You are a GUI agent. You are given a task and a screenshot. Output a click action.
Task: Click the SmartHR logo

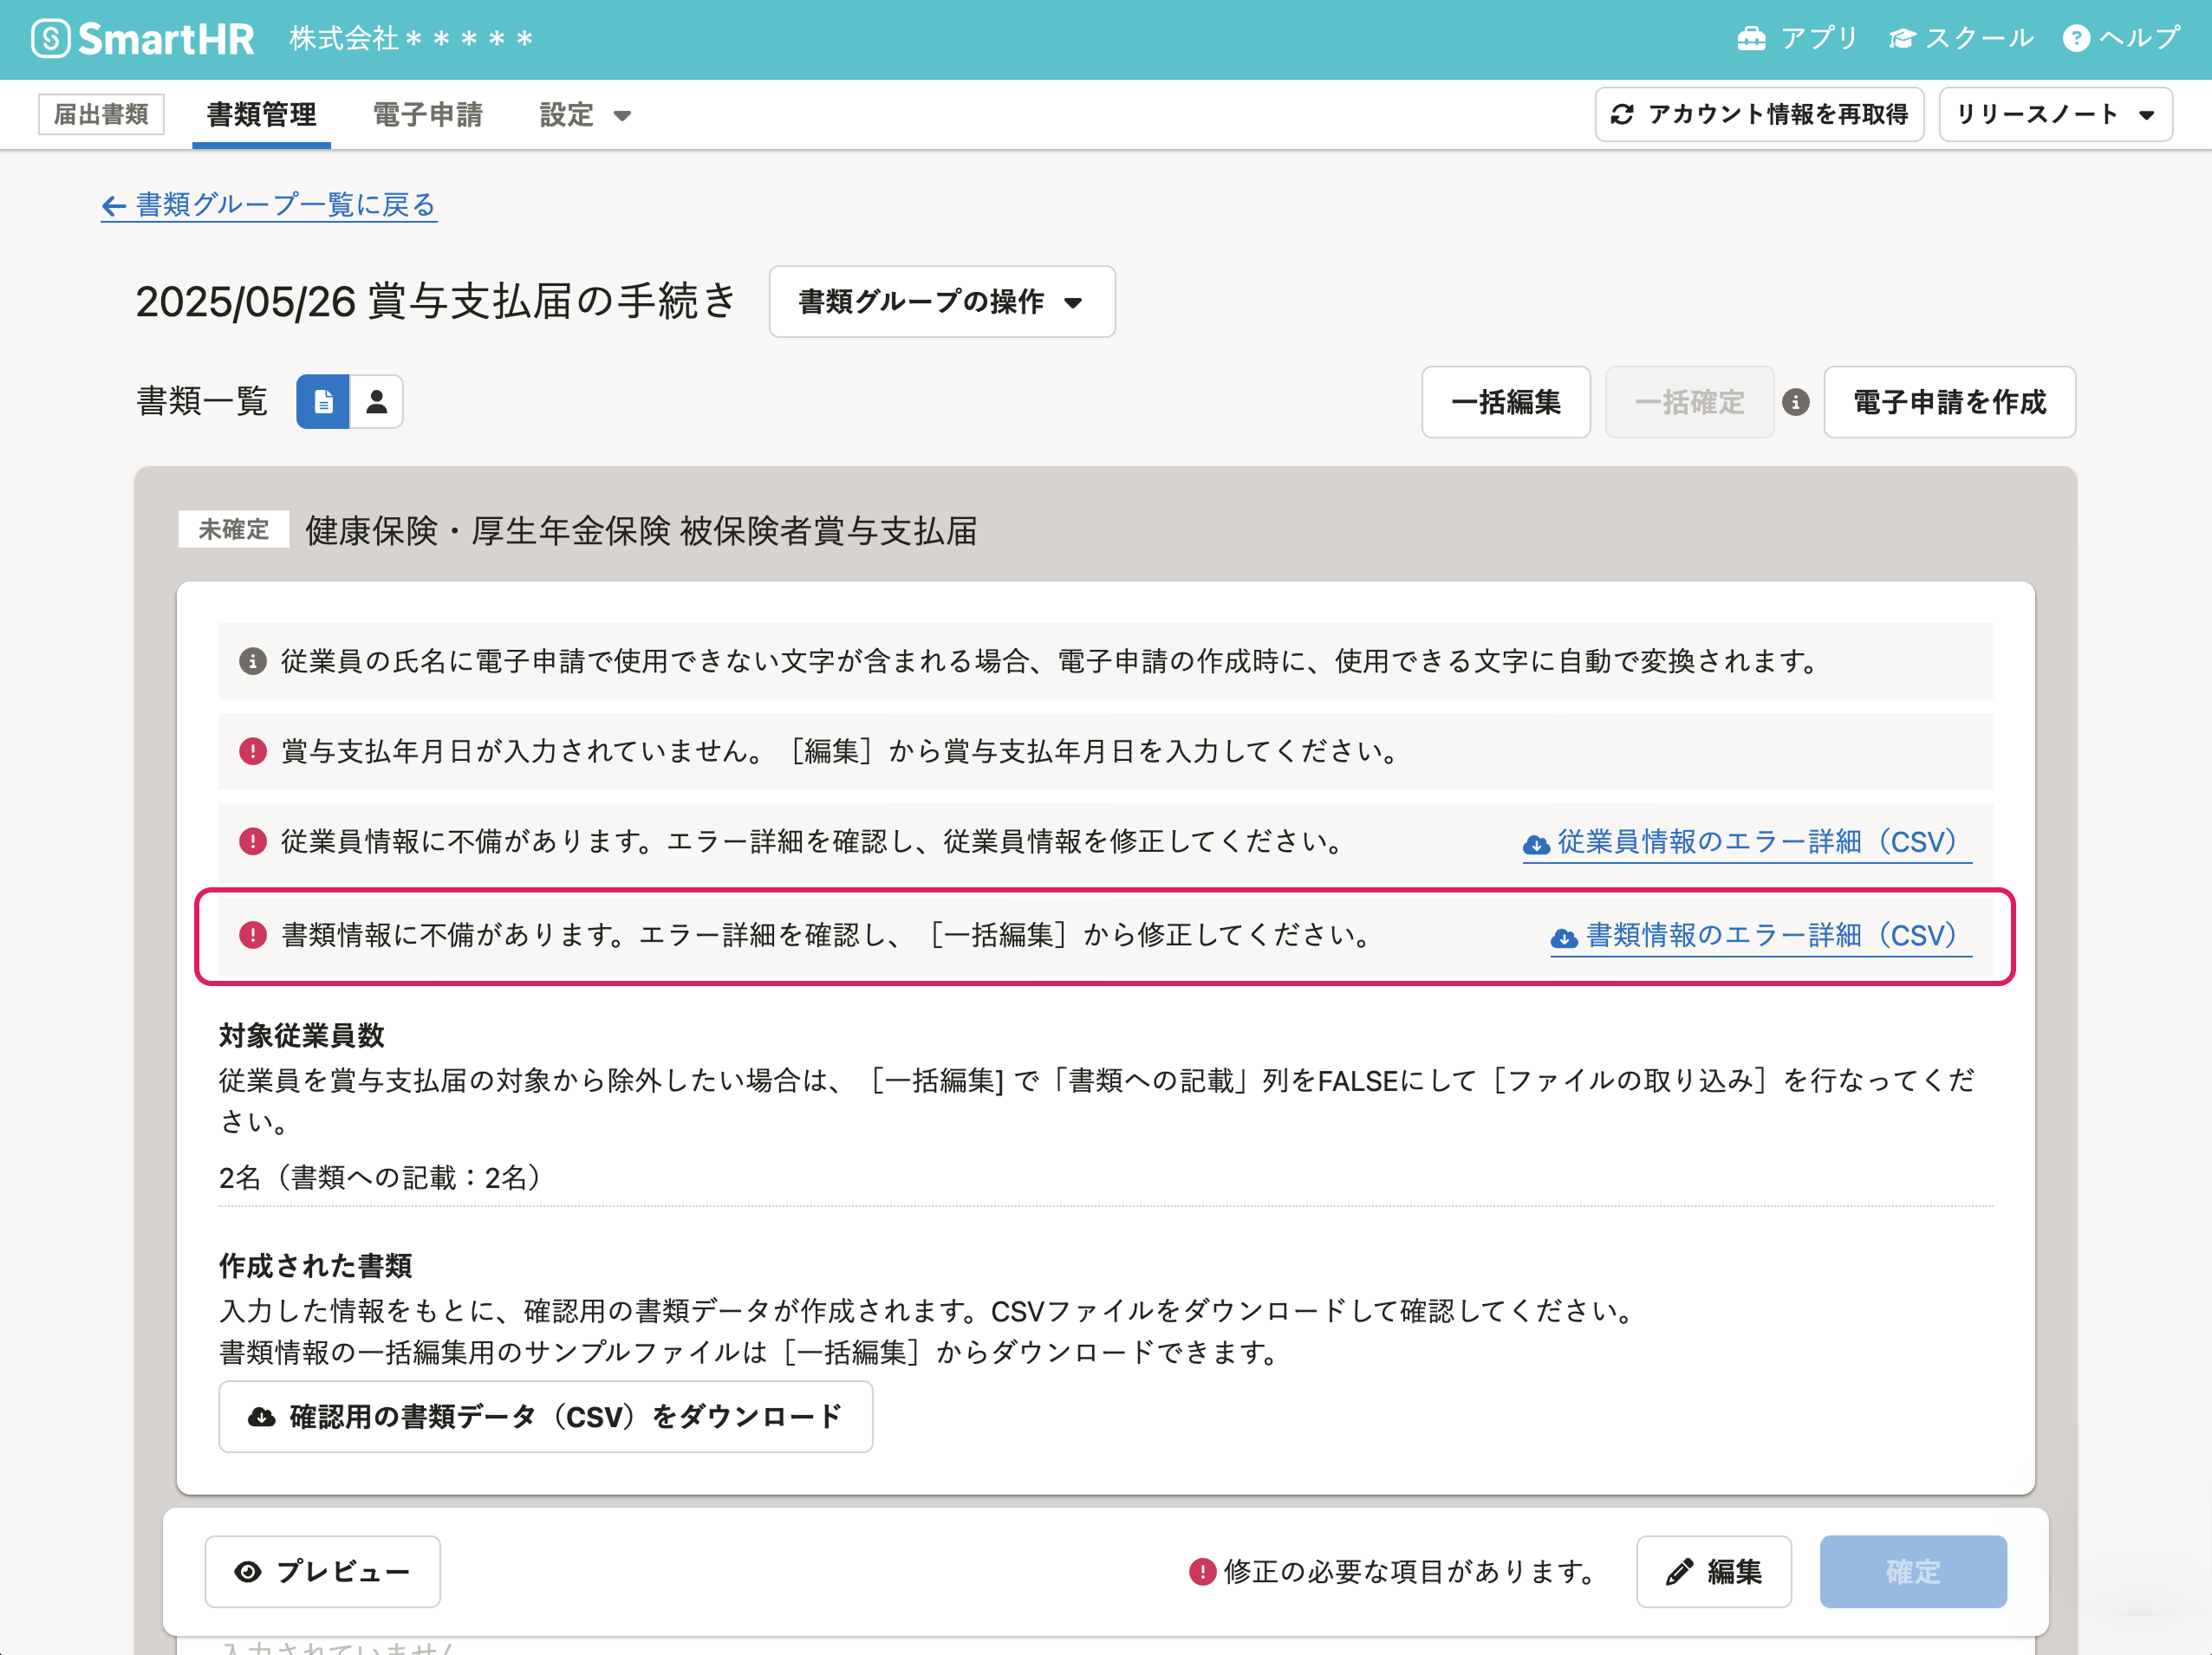click(143, 39)
